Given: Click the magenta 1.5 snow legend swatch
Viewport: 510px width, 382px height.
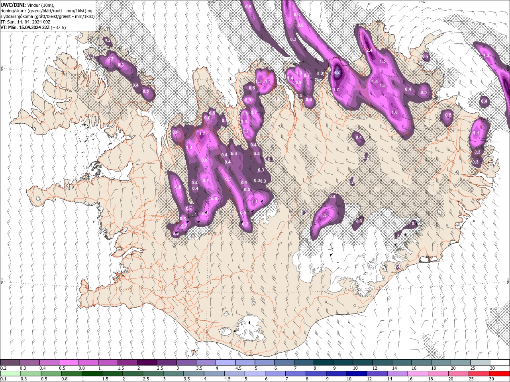Looking at the screenshot, I should (127, 363).
